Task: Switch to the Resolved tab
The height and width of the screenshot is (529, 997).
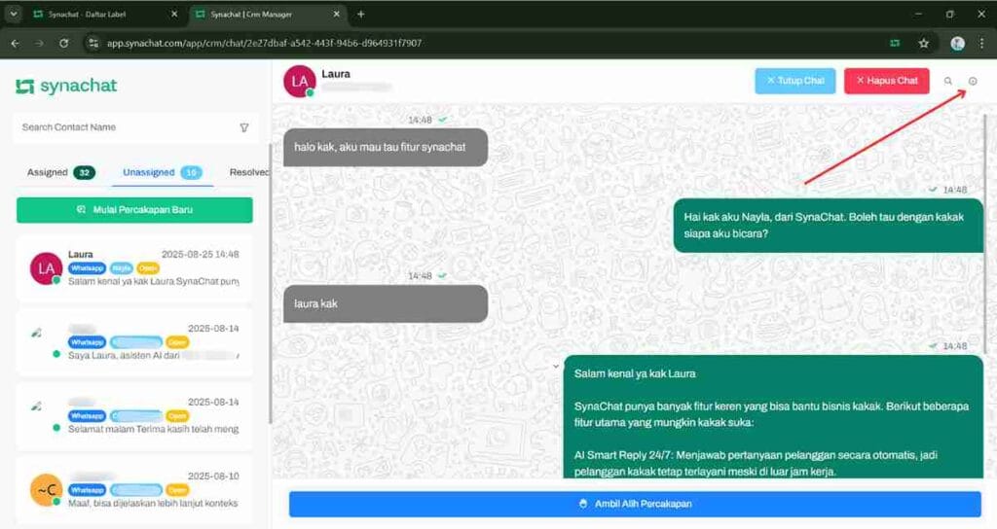Action: point(249,172)
